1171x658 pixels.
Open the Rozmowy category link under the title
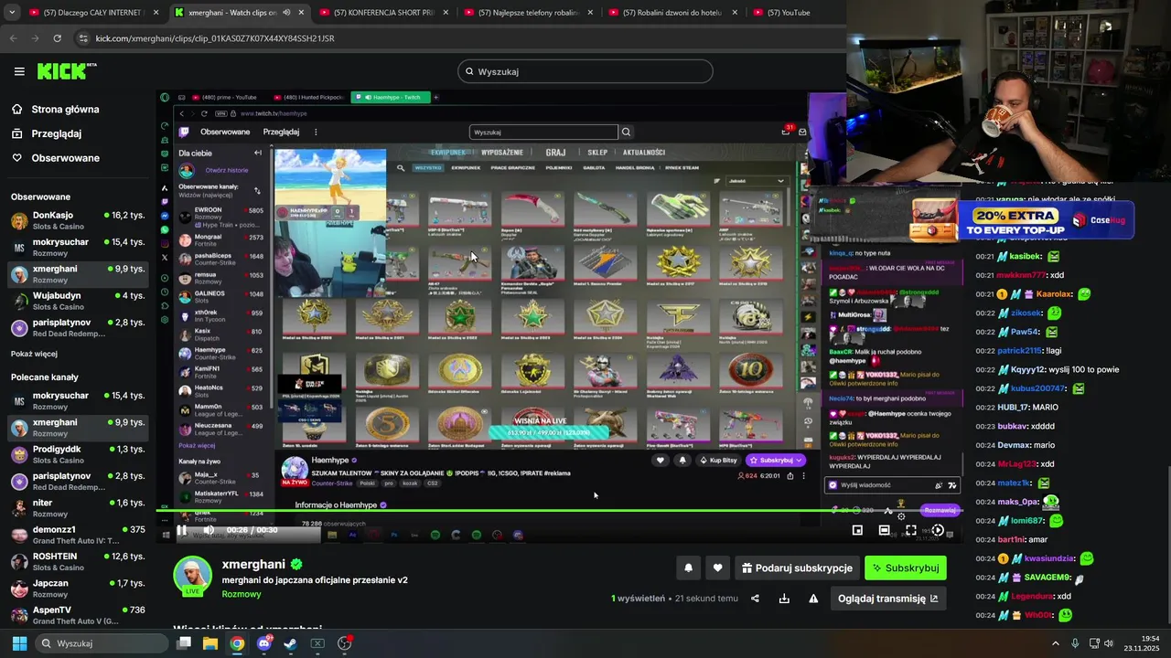[x=242, y=594]
